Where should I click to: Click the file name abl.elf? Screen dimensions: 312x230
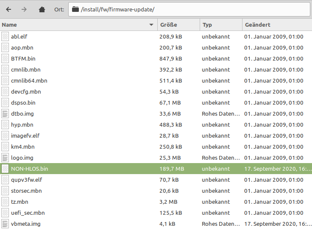(19, 36)
